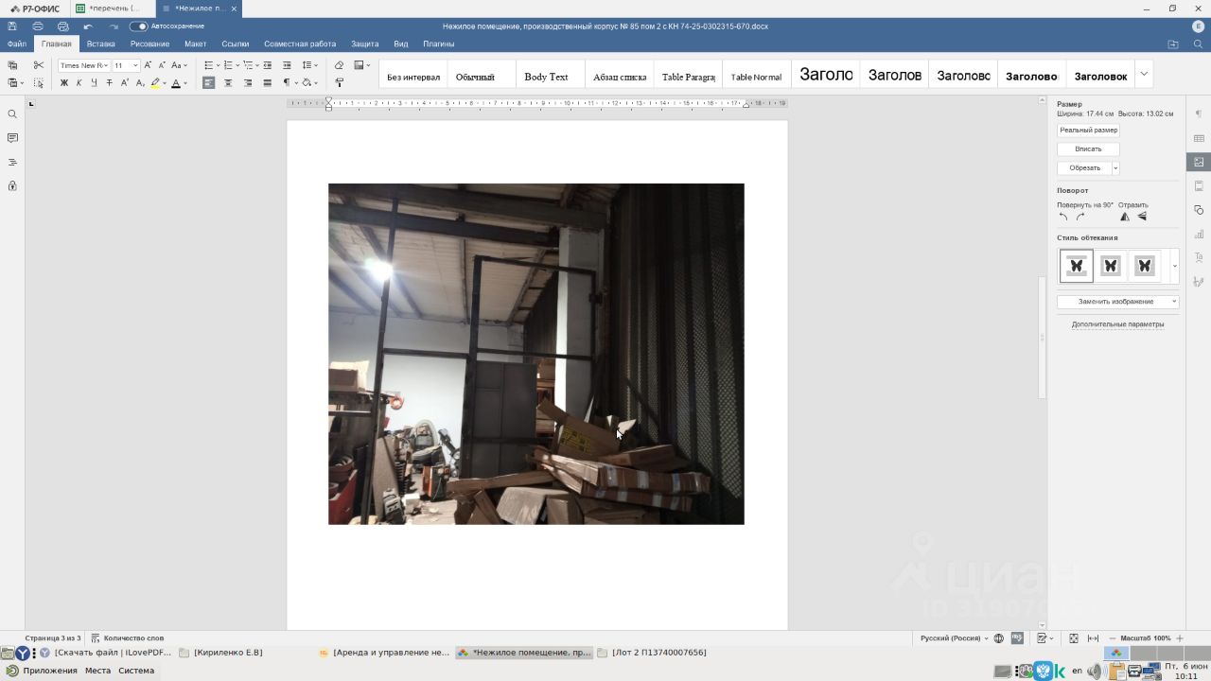
Task: Align paragraph to center
Action: [x=228, y=83]
